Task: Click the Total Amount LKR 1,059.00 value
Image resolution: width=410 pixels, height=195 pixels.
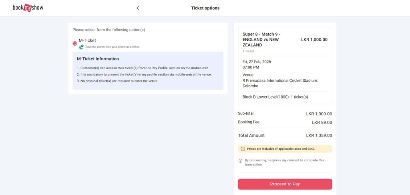Action: [x=319, y=136]
